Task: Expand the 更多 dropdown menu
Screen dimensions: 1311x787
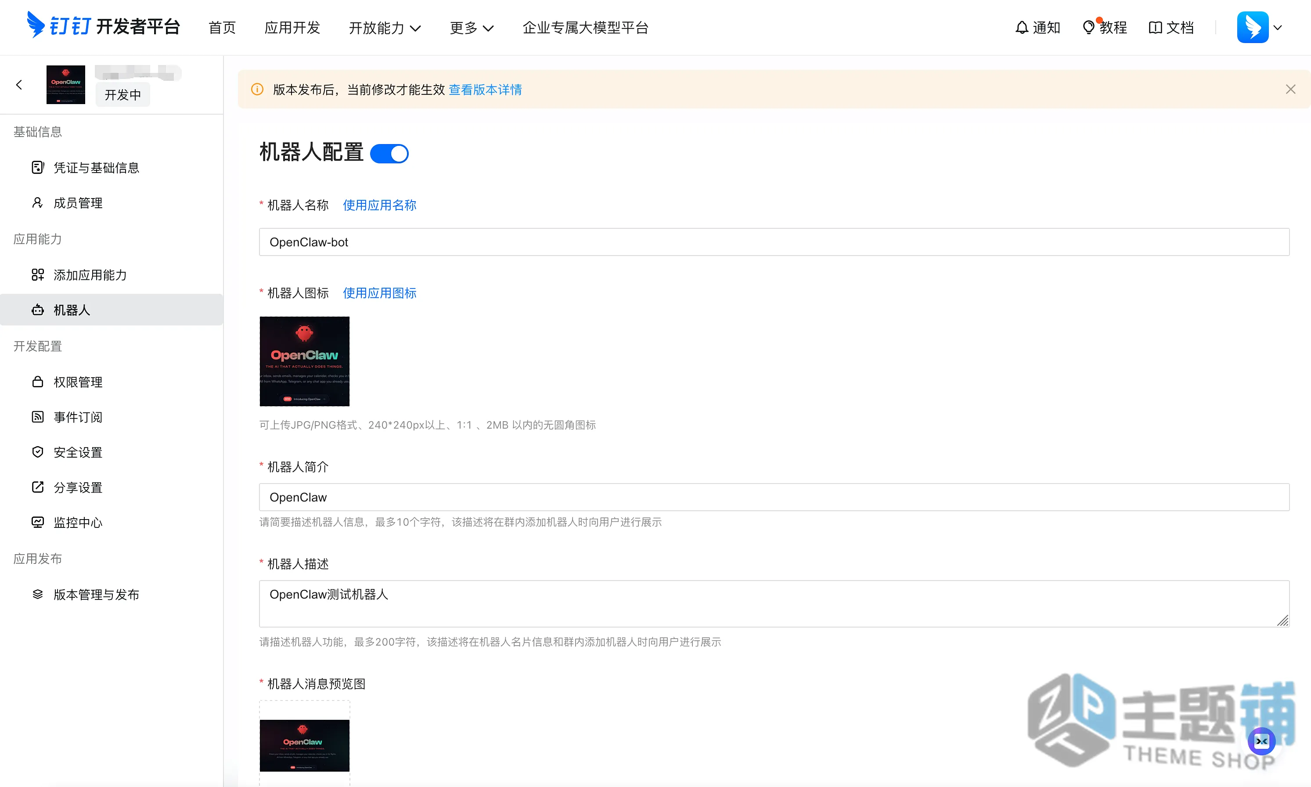Action: pos(472,28)
